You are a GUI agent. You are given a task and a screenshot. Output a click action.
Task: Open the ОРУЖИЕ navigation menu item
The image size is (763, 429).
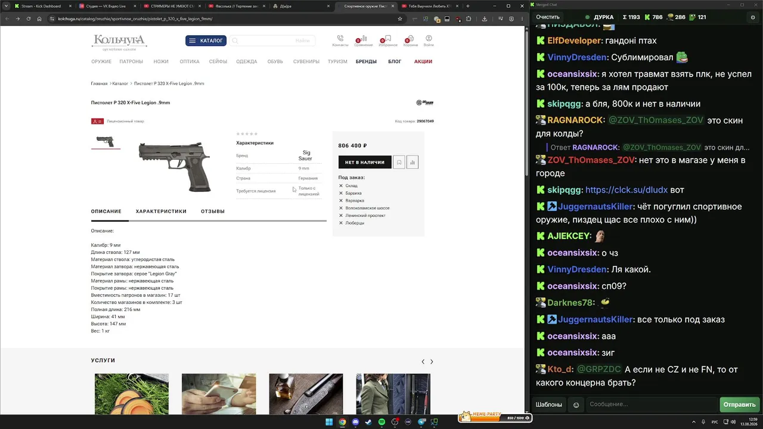pos(101,61)
